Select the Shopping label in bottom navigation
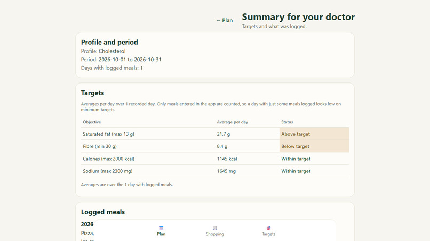The height and width of the screenshot is (241, 430). click(214, 234)
